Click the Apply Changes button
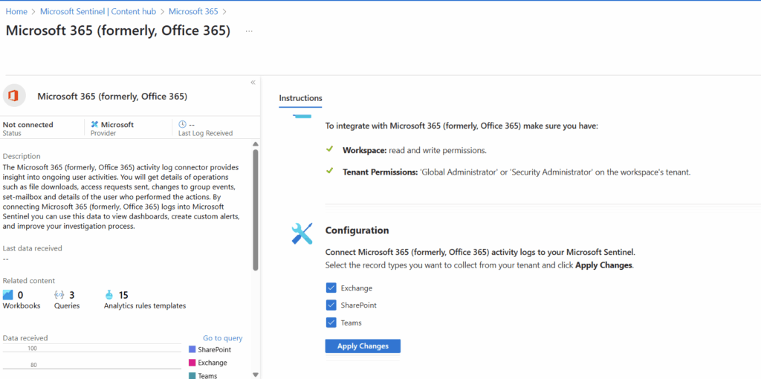761x379 pixels. tap(363, 346)
